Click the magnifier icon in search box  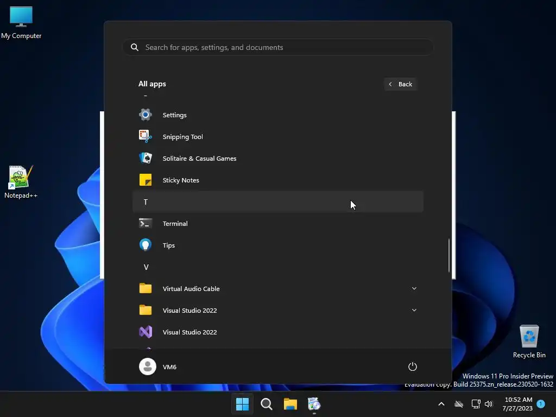click(x=135, y=47)
